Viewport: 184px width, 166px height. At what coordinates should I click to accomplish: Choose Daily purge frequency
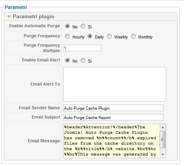click(90, 36)
